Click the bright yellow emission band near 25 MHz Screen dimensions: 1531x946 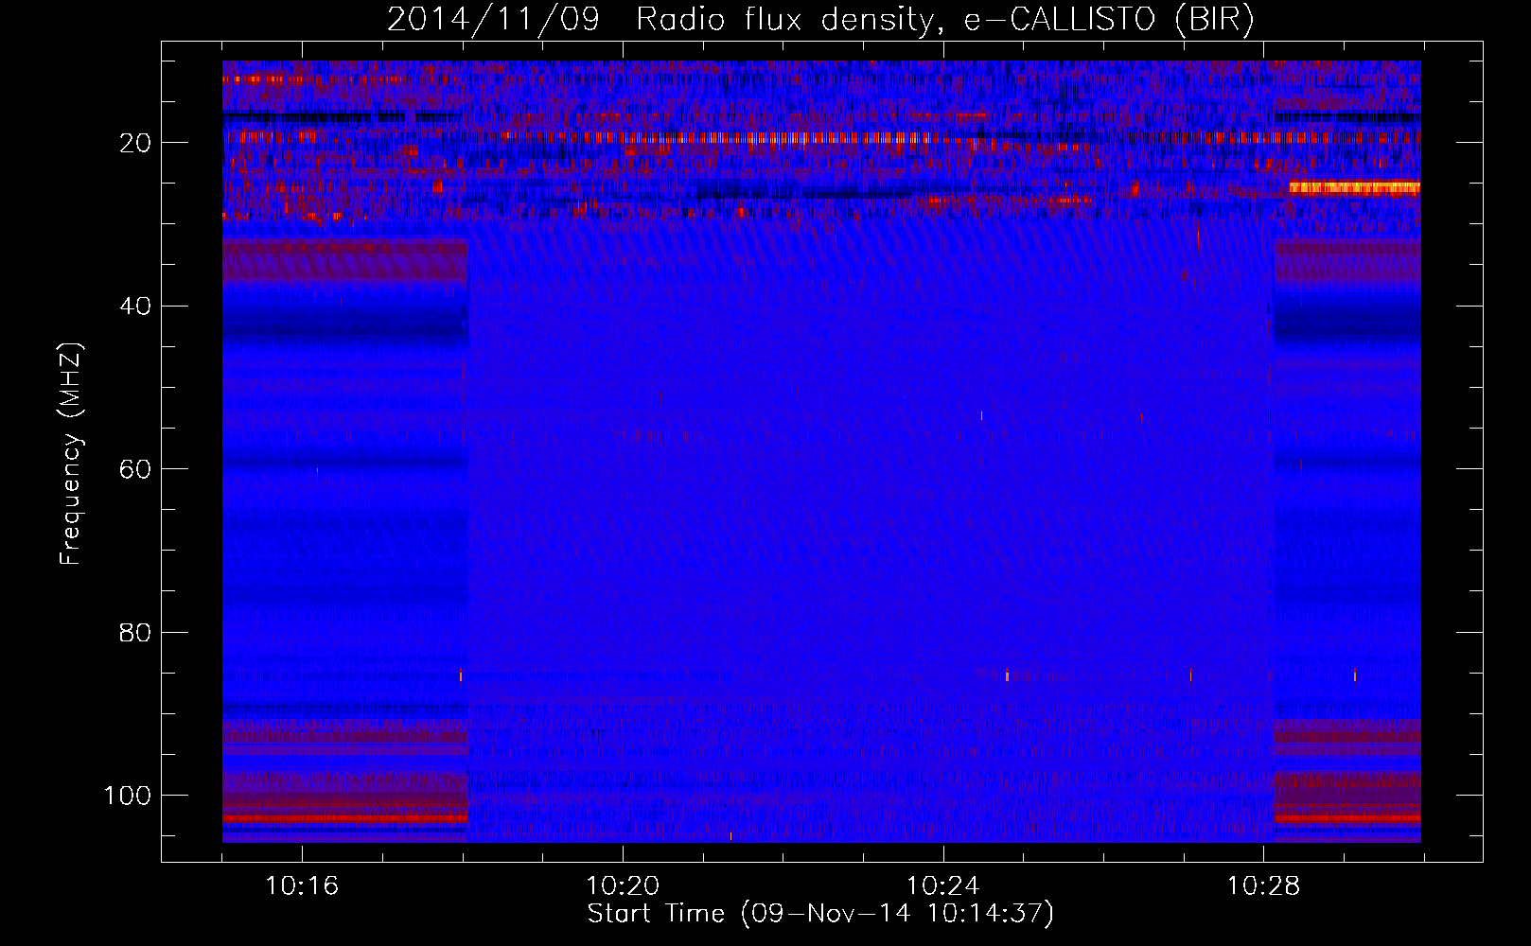pyautogui.click(x=1354, y=187)
